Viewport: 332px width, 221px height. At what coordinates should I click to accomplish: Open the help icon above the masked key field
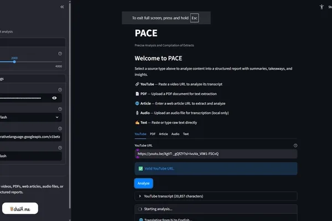[x=60, y=90]
